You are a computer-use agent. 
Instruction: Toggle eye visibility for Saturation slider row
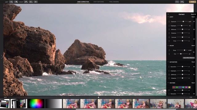click(x=194, y=67)
